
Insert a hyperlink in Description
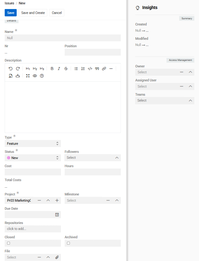104,69
